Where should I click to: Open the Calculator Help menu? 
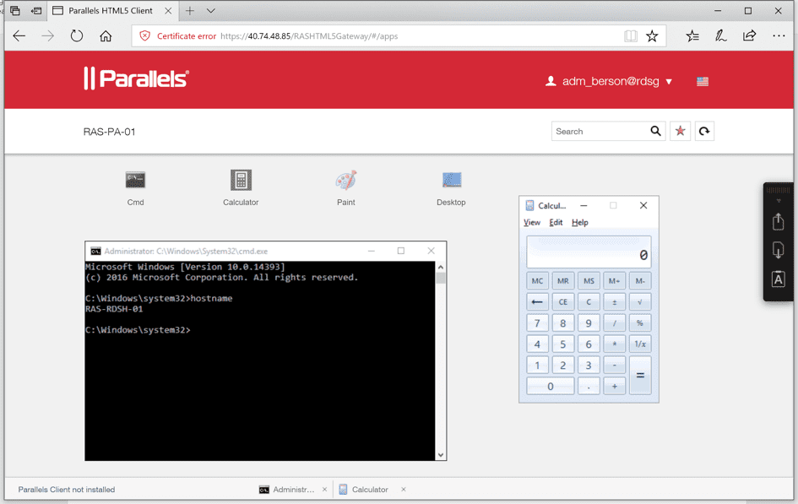579,222
